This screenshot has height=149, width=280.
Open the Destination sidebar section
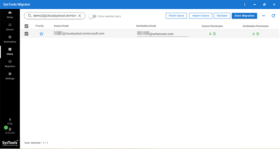[10, 39]
